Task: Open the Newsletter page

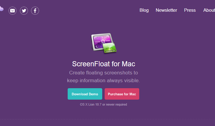Action: (166, 10)
